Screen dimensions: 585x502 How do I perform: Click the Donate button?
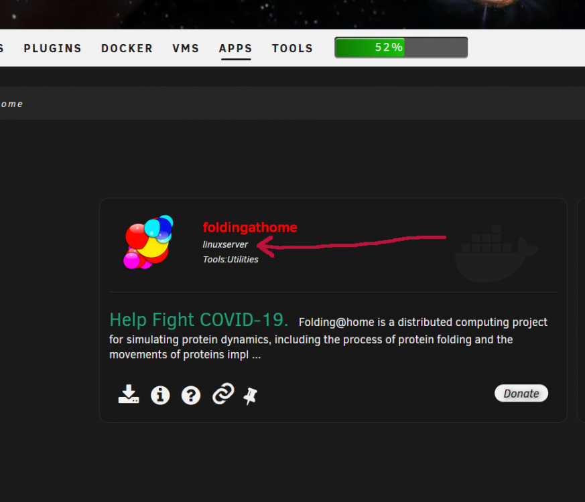coord(521,393)
